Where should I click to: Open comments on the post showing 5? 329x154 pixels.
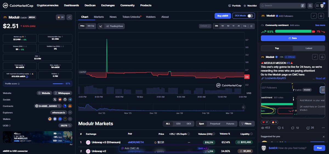pos(280,128)
